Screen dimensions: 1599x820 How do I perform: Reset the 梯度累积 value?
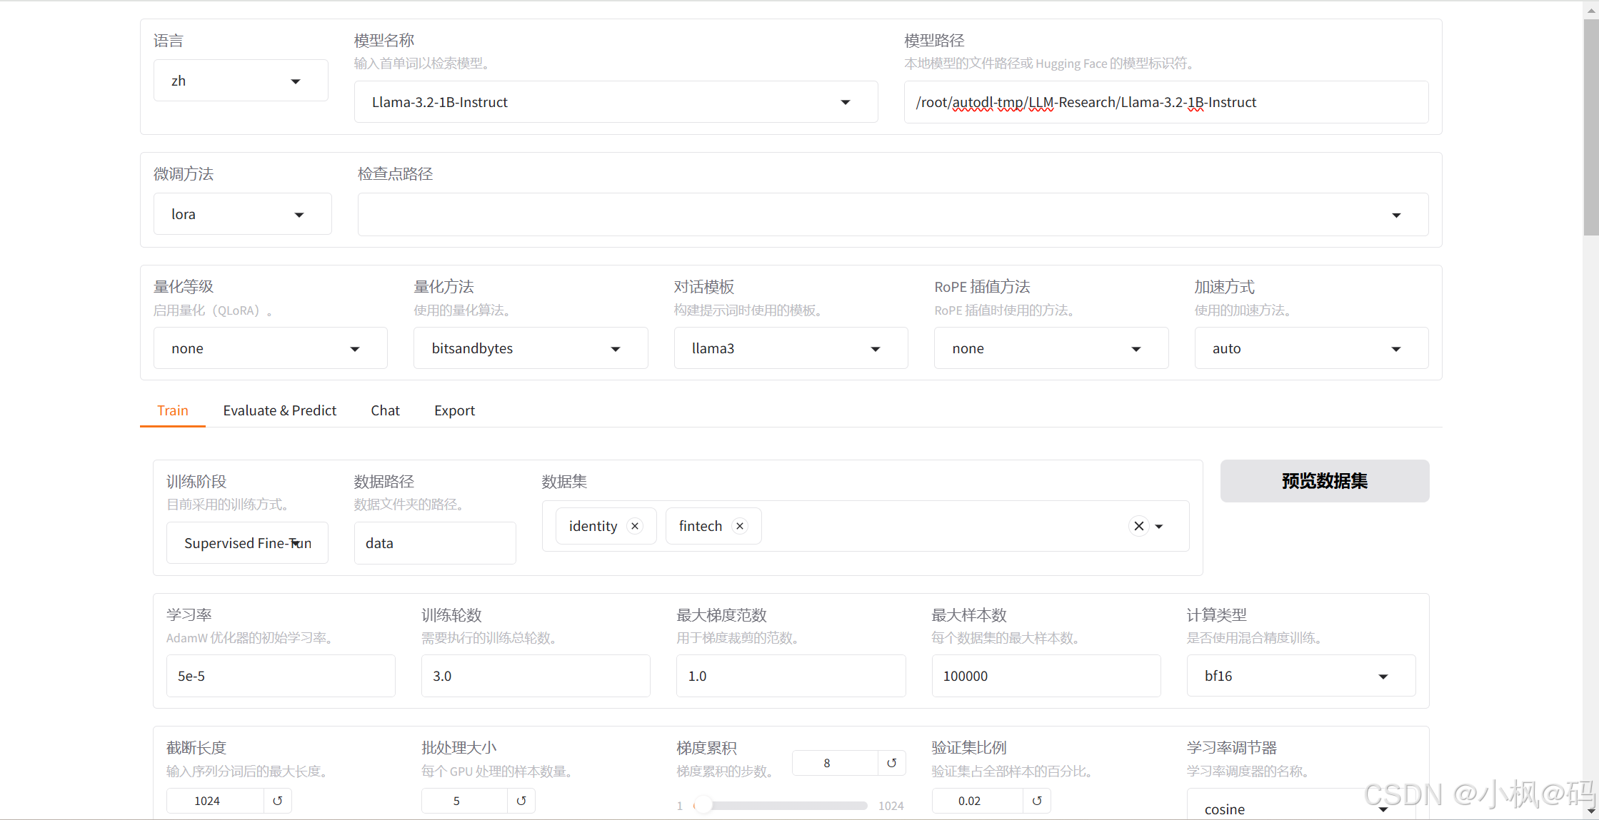tap(892, 763)
